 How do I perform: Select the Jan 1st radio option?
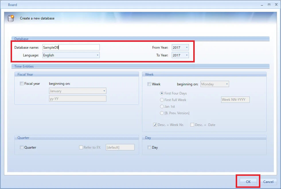(x=162, y=107)
